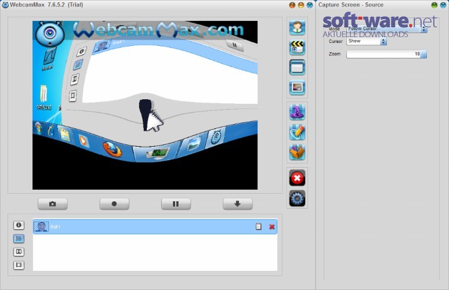Minimize WebcamMax with the yellow title button
Image resolution: width=449 pixels, height=290 pixels.
pos(301,5)
